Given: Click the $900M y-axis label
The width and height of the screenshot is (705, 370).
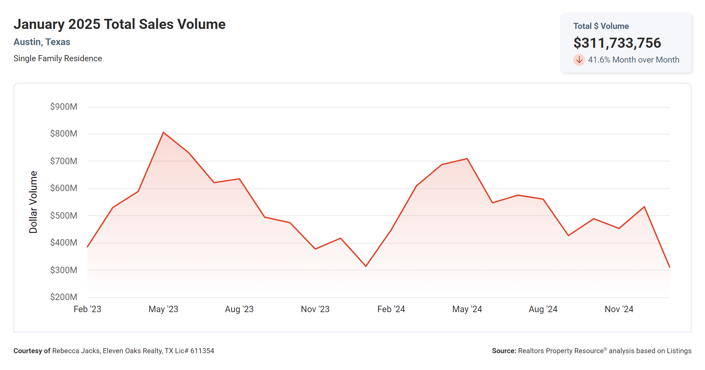Looking at the screenshot, I should point(64,107).
